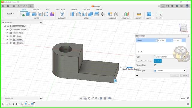Click the user profile avatar
The height and width of the screenshot is (108, 192).
coord(187,6)
